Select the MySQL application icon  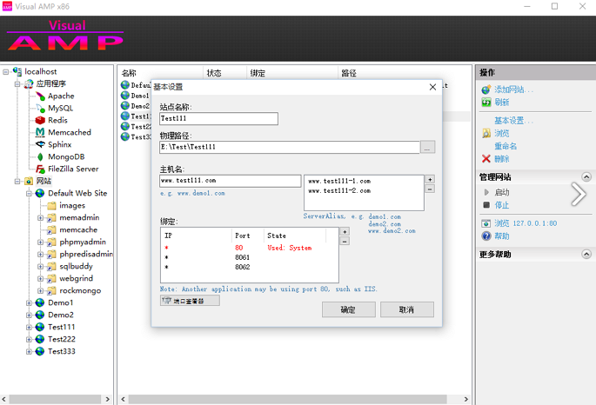[40, 108]
